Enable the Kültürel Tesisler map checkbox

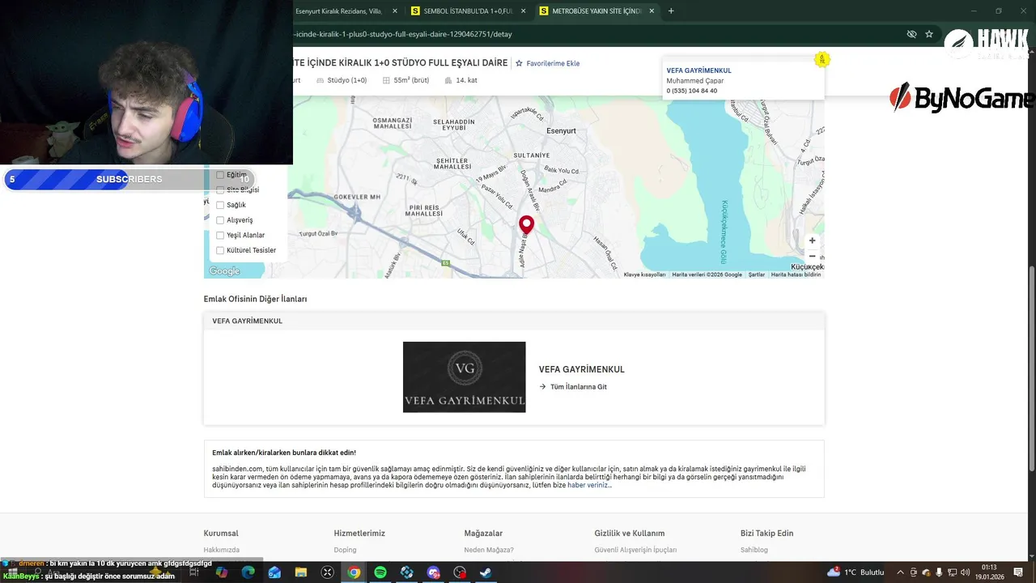(219, 250)
